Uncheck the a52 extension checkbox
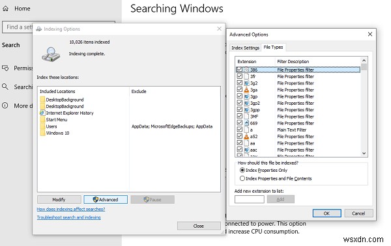Image resolution: width=391 pixels, height=246 pixels. pyautogui.click(x=239, y=136)
